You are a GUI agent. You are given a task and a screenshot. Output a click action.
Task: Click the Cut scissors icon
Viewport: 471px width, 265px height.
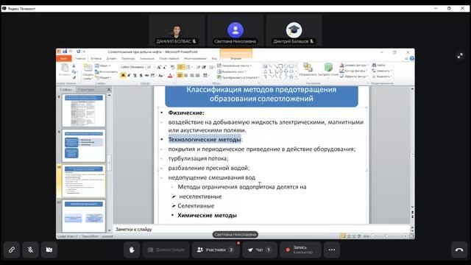coord(74,66)
